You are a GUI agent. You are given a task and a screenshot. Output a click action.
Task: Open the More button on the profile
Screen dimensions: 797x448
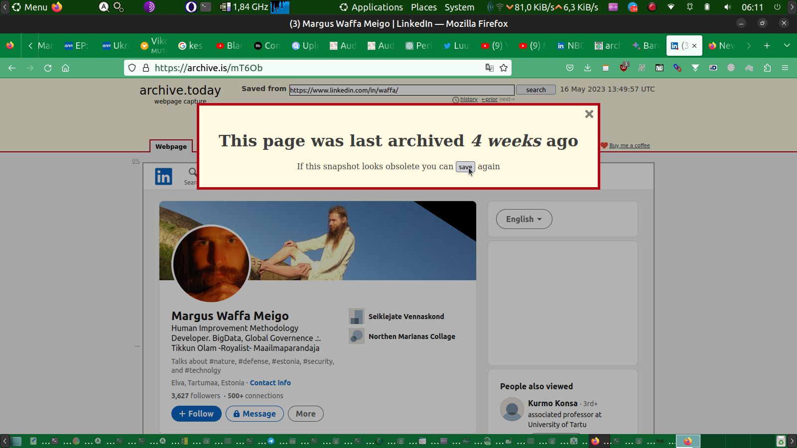pyautogui.click(x=306, y=414)
